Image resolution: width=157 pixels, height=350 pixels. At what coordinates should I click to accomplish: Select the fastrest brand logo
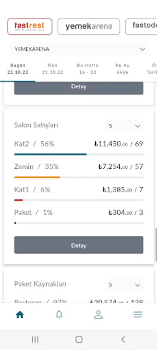click(30, 26)
